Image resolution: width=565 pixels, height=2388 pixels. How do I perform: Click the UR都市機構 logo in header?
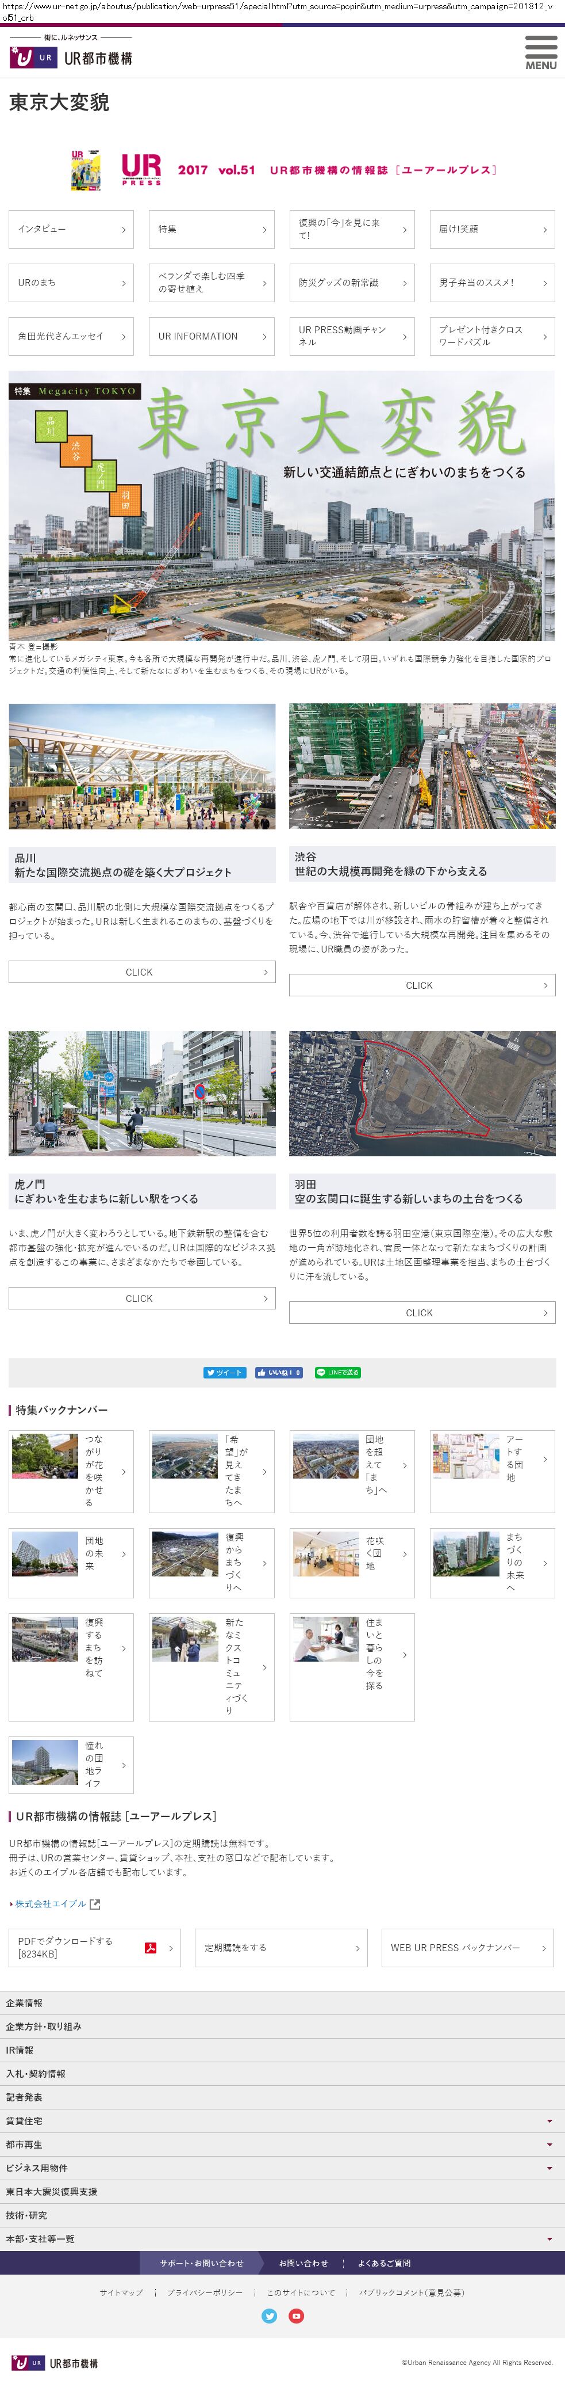pos(71,58)
